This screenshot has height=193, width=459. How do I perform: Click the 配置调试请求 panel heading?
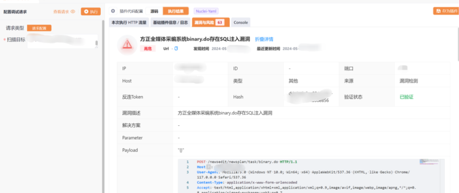click(x=15, y=12)
